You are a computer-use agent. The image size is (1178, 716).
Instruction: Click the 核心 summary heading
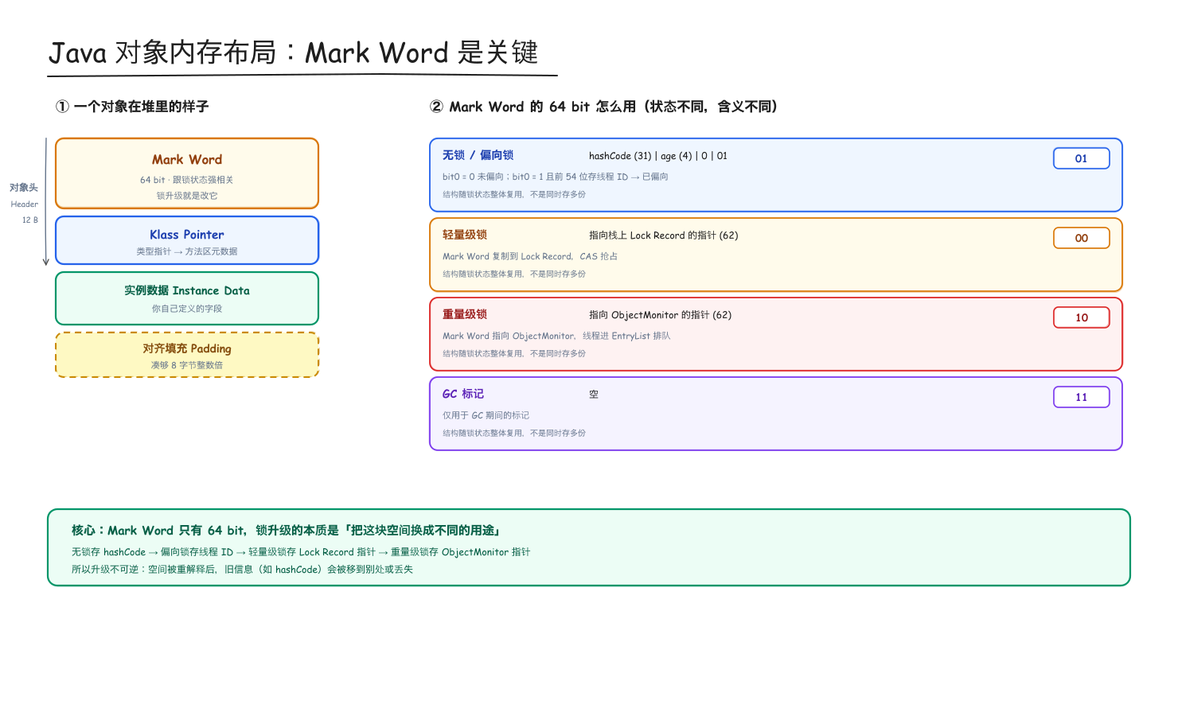pyautogui.click(x=287, y=531)
